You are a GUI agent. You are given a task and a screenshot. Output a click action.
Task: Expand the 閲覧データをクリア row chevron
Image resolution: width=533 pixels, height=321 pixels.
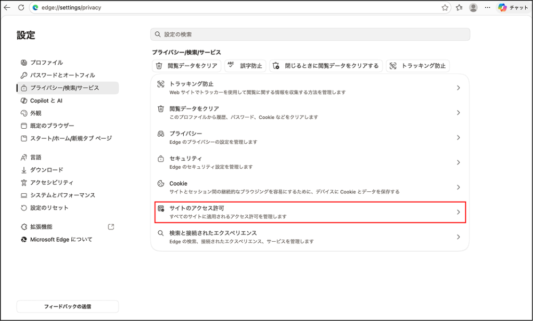click(458, 113)
